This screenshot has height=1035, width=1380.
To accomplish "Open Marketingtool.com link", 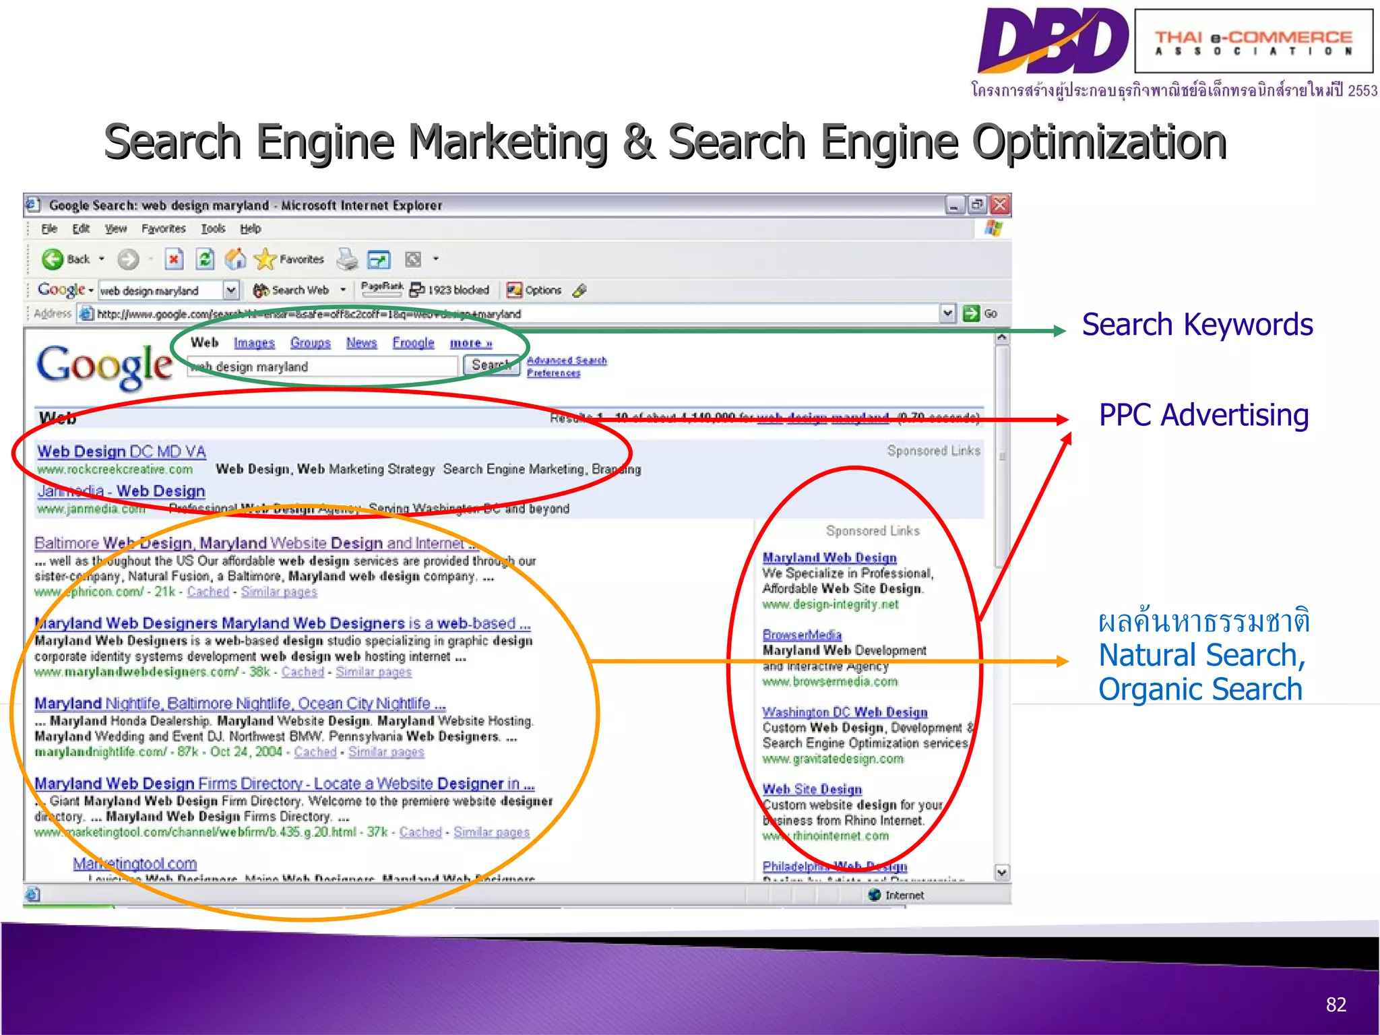I will (135, 863).
